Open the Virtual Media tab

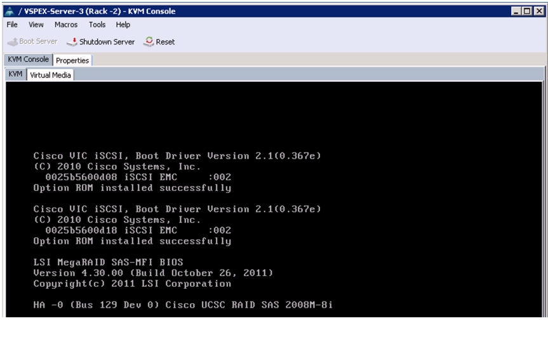tap(50, 75)
